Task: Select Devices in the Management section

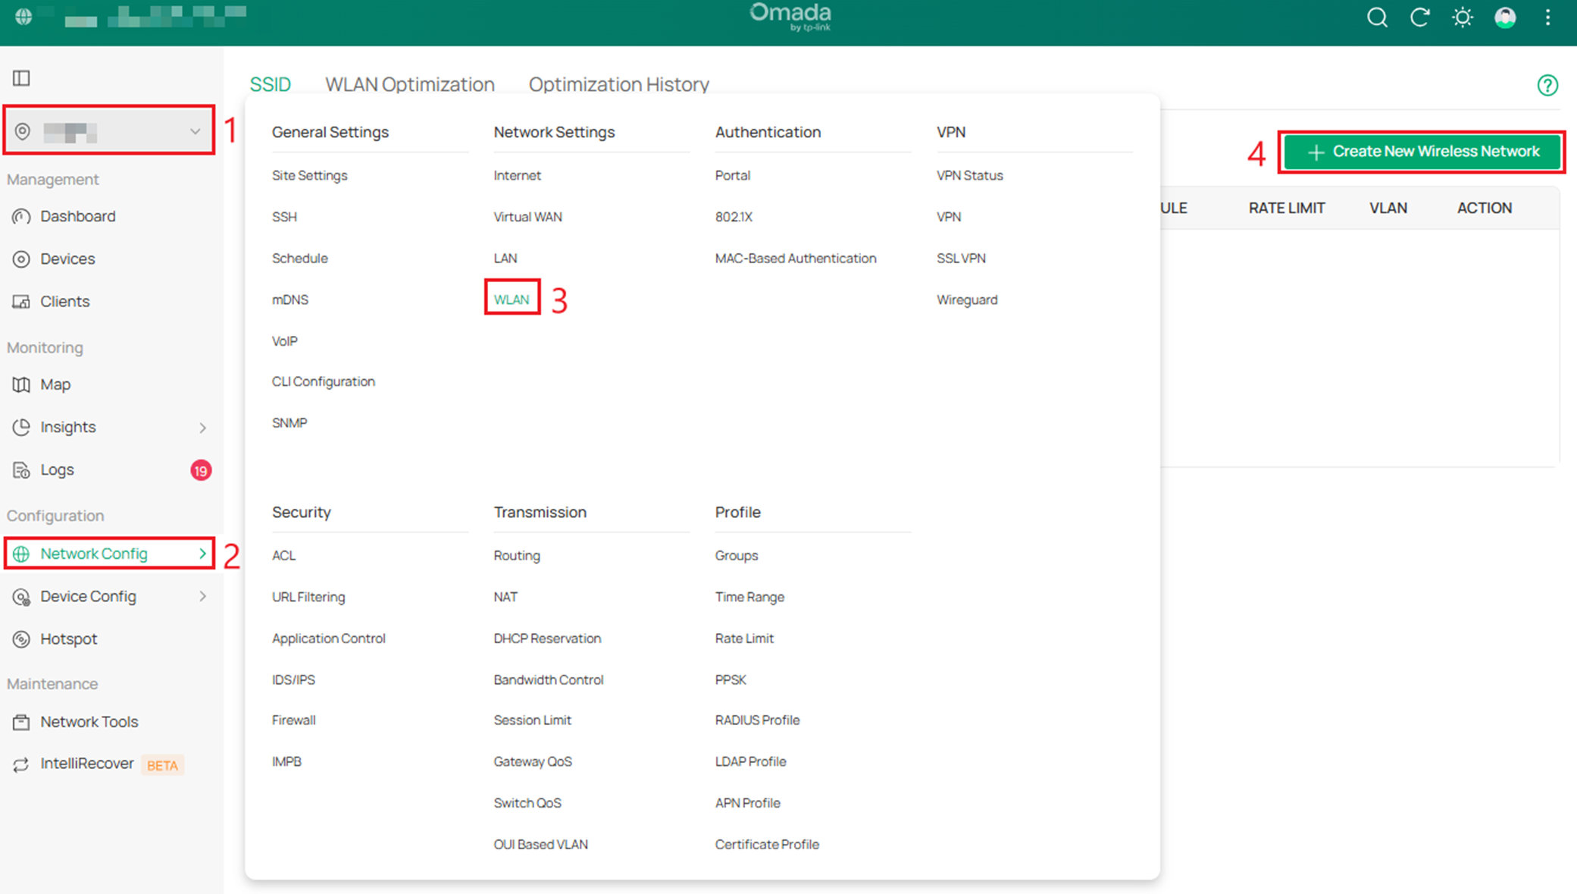Action: pyautogui.click(x=67, y=259)
